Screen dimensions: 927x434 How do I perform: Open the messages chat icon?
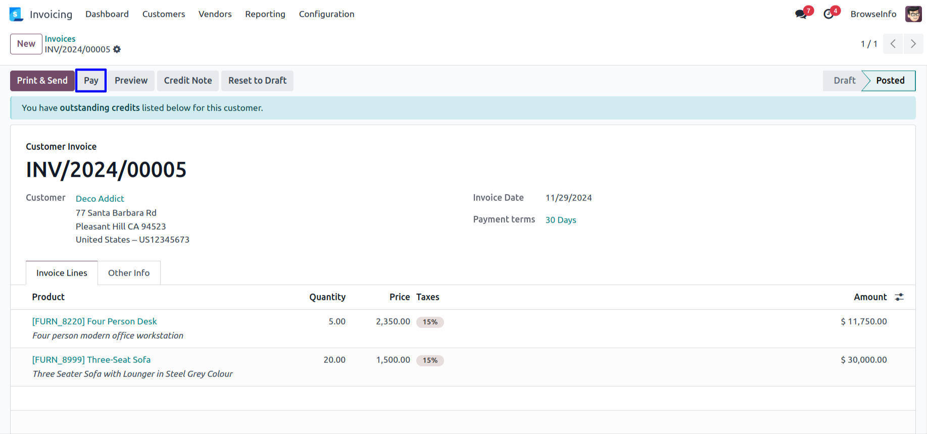(x=801, y=14)
